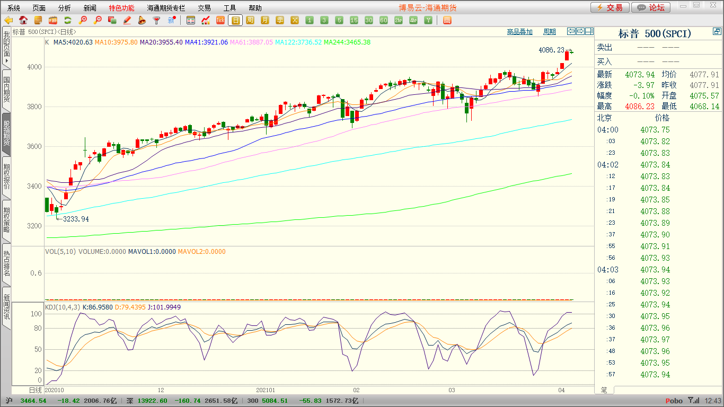Open the quote table list icon

(x=191, y=21)
